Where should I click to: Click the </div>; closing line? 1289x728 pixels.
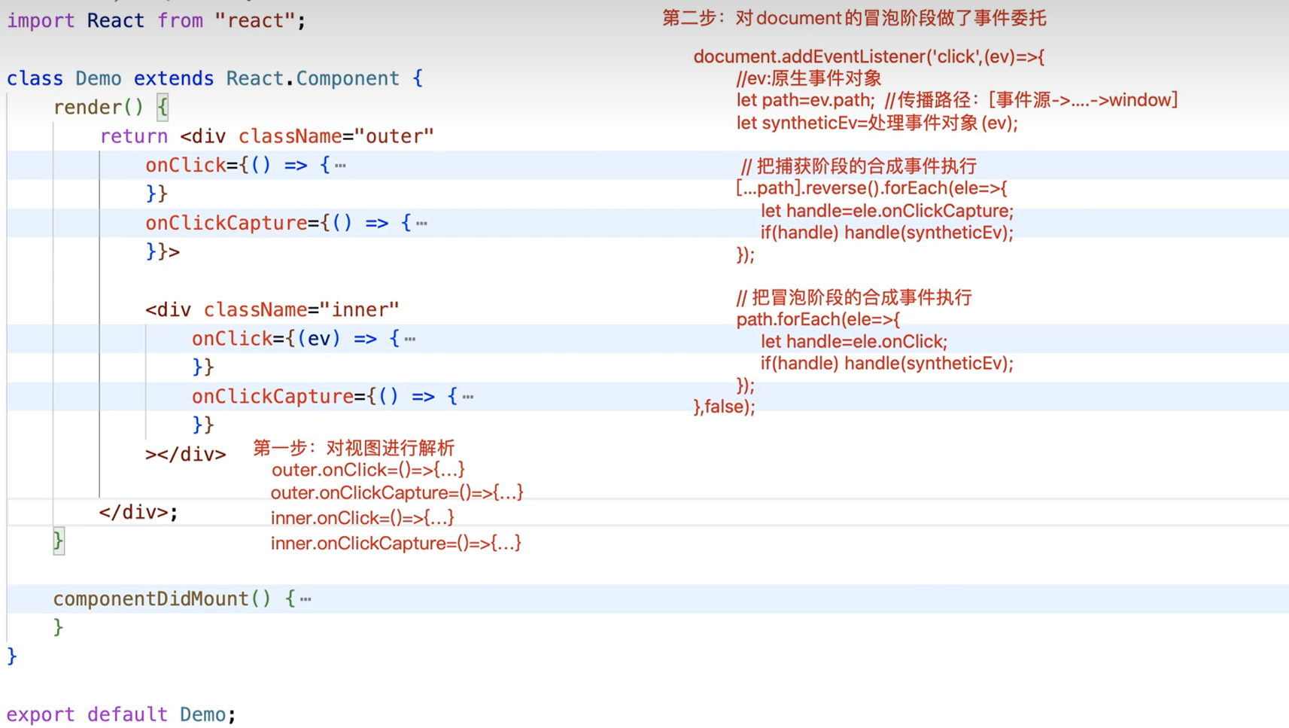pyautogui.click(x=138, y=512)
